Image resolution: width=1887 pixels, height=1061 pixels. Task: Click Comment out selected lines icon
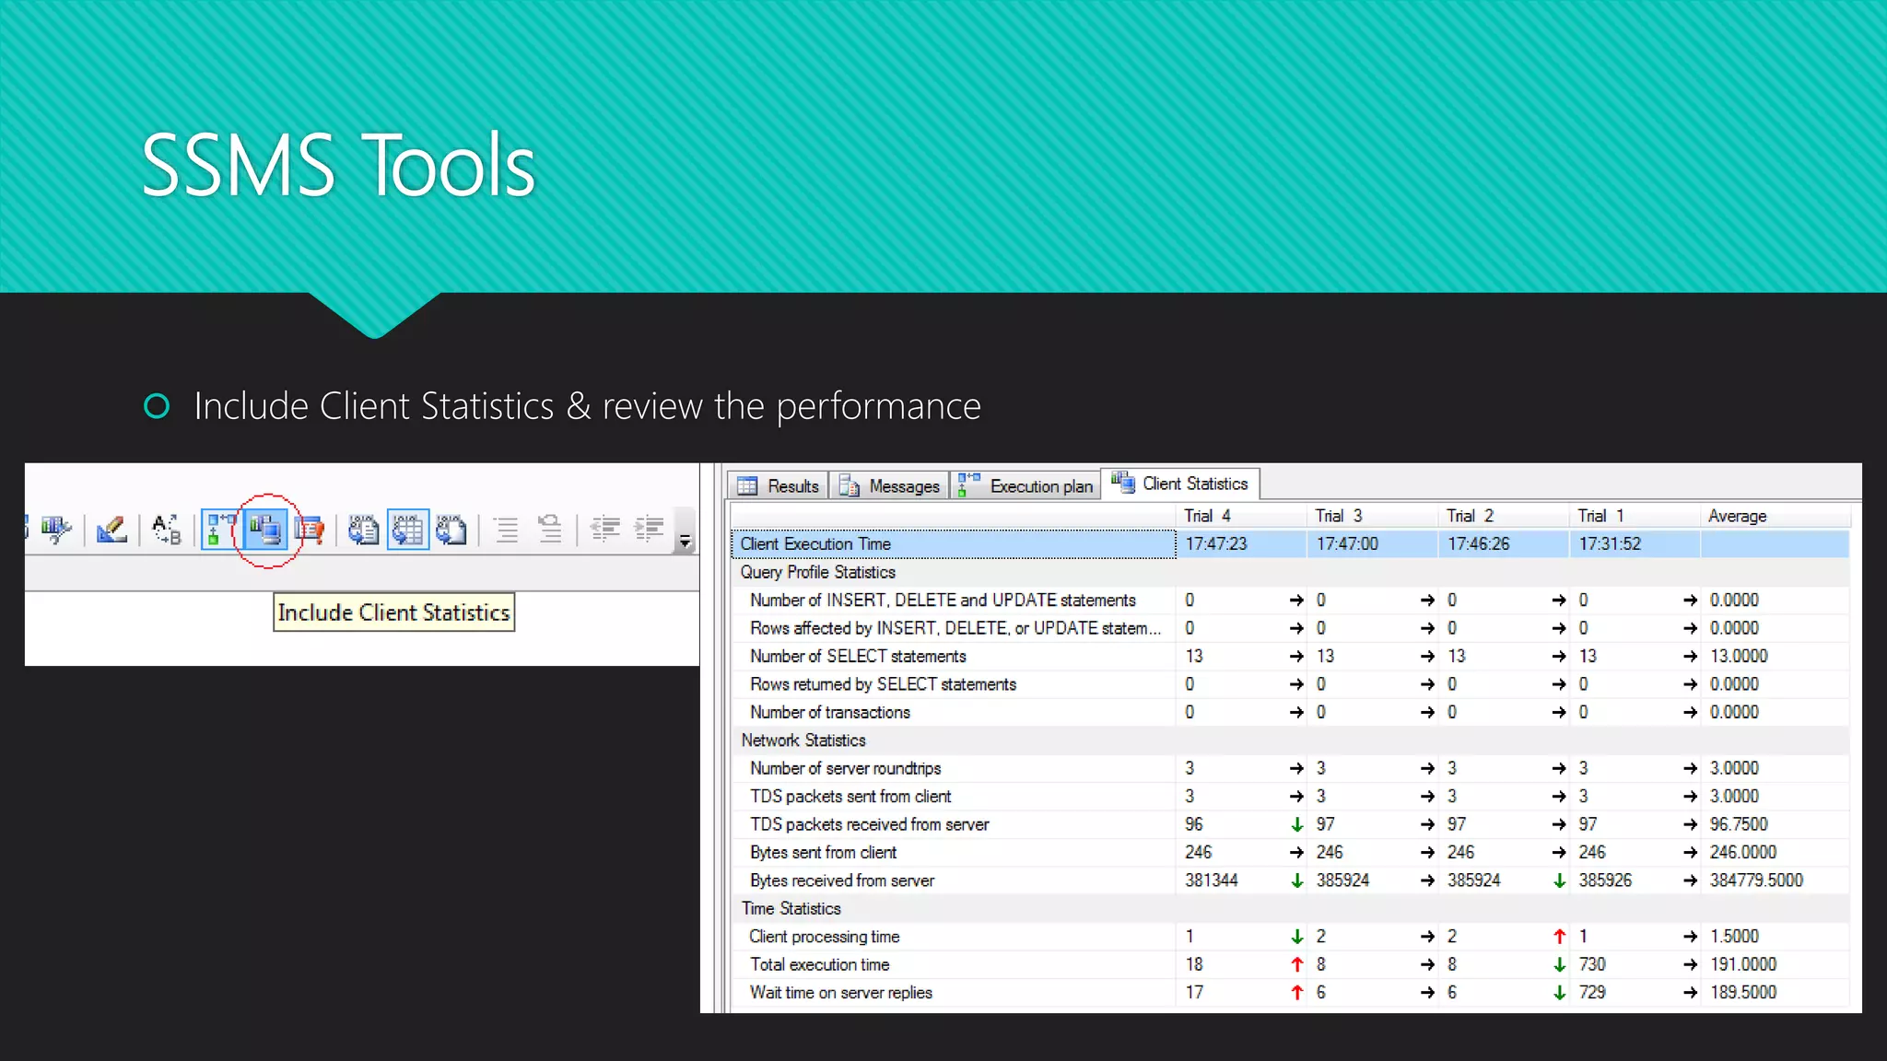506,530
